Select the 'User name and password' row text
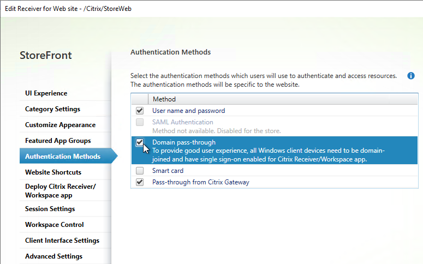The width and height of the screenshot is (423, 264). click(x=188, y=111)
